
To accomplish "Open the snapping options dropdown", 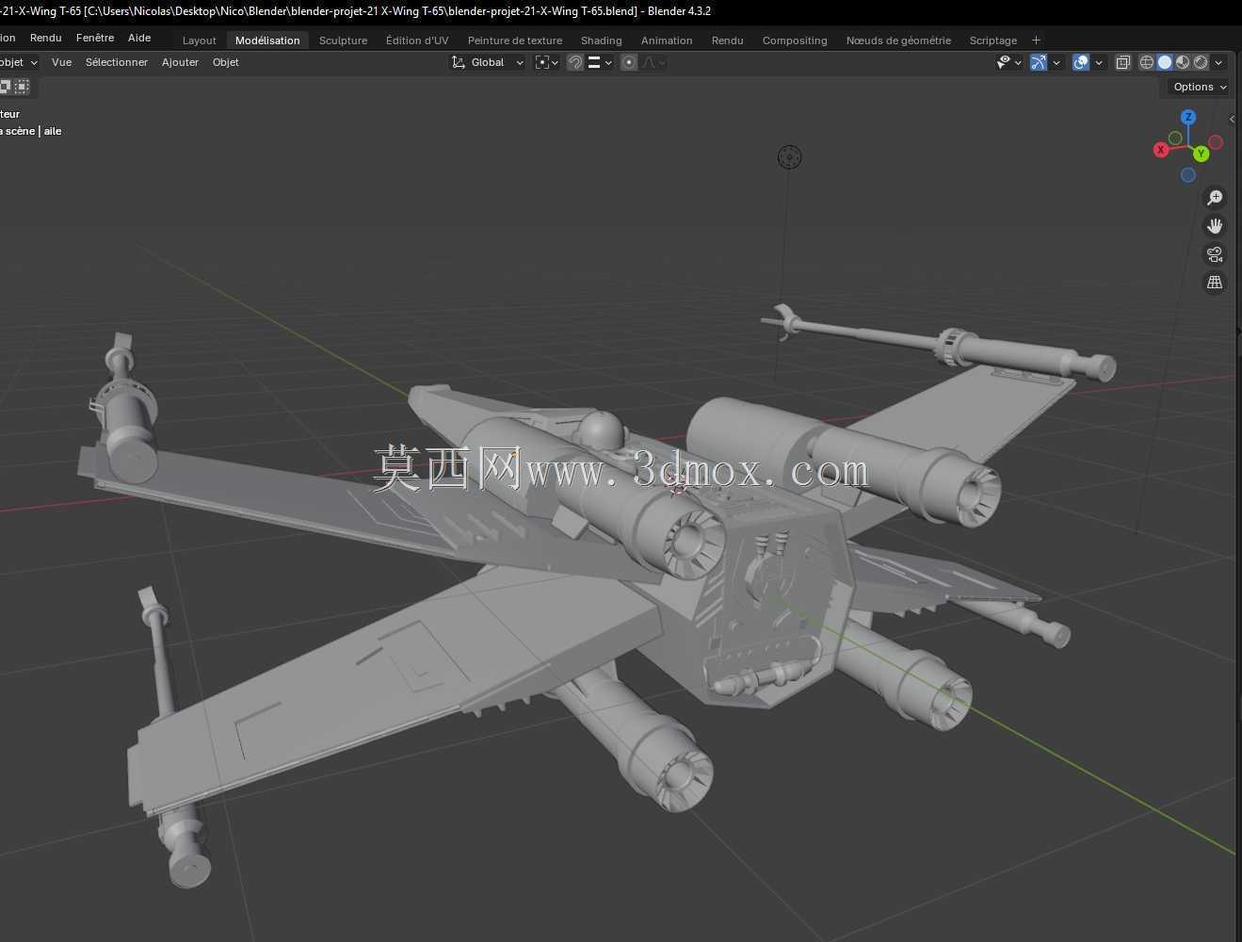I will pos(600,62).
